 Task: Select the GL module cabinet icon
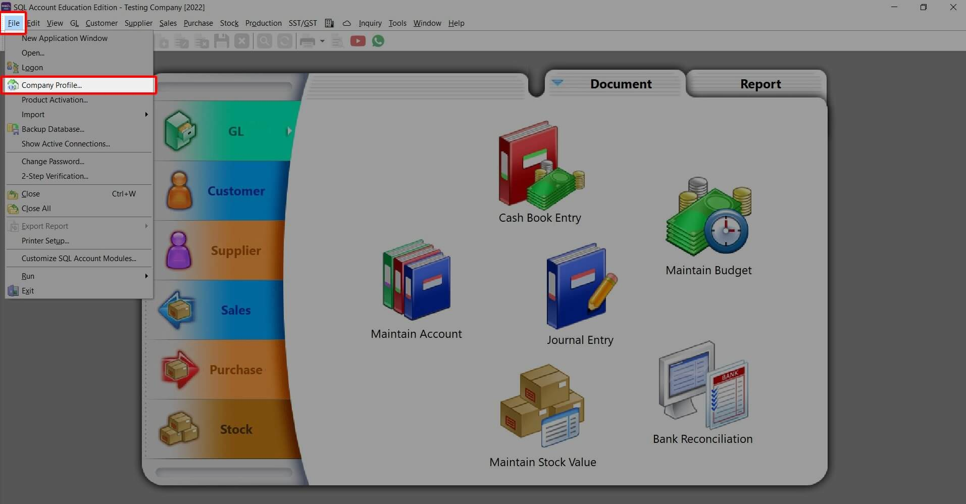[180, 131]
